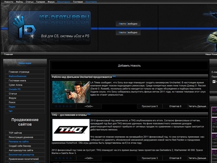217x163 pixels.
Task: Click Читать Дальше for the Uncharted news
Action: pyautogui.click(x=198, y=106)
